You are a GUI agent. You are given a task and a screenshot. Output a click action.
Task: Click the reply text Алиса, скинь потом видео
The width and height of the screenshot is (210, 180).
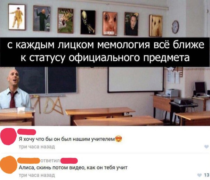pos(52,168)
